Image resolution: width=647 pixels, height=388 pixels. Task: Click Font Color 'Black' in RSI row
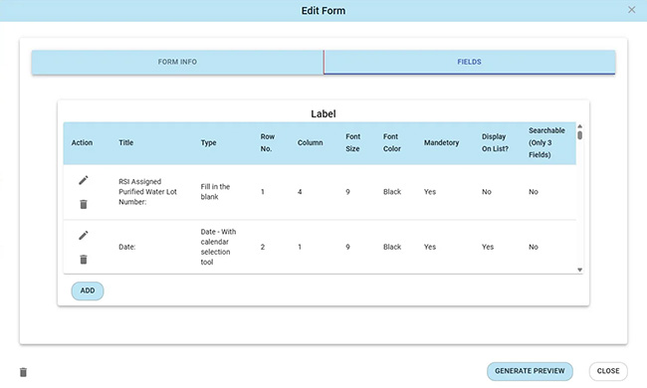pyautogui.click(x=392, y=192)
